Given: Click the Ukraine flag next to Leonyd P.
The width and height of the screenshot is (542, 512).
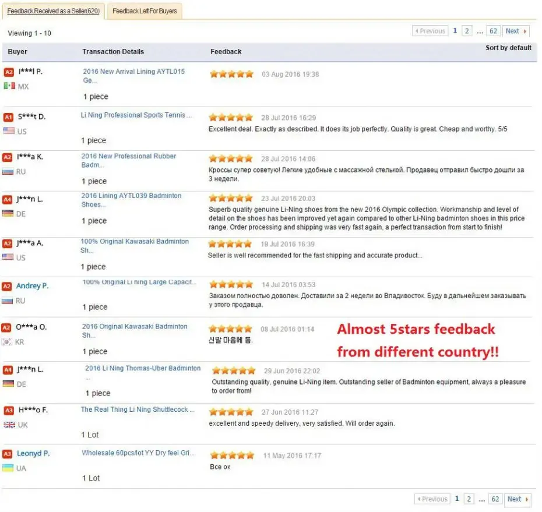Looking at the screenshot, I should click(8, 468).
